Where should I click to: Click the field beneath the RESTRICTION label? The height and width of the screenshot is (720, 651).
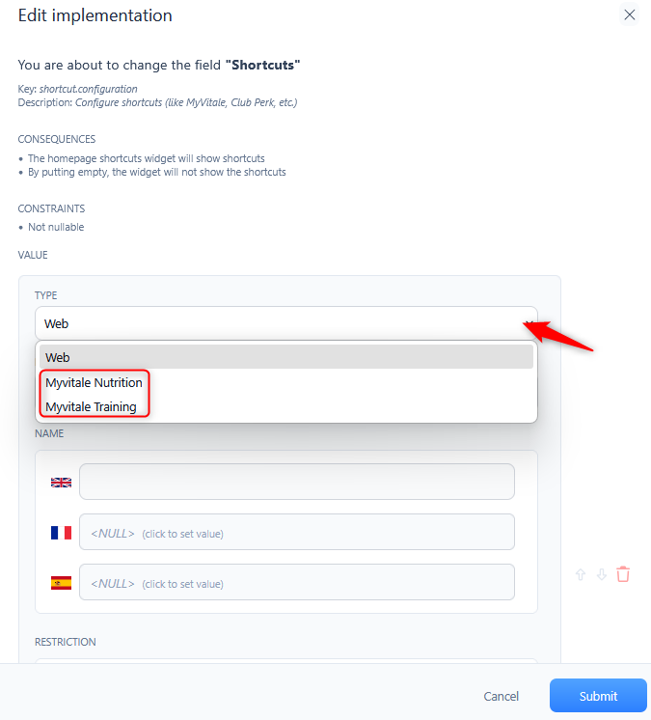coord(285,661)
